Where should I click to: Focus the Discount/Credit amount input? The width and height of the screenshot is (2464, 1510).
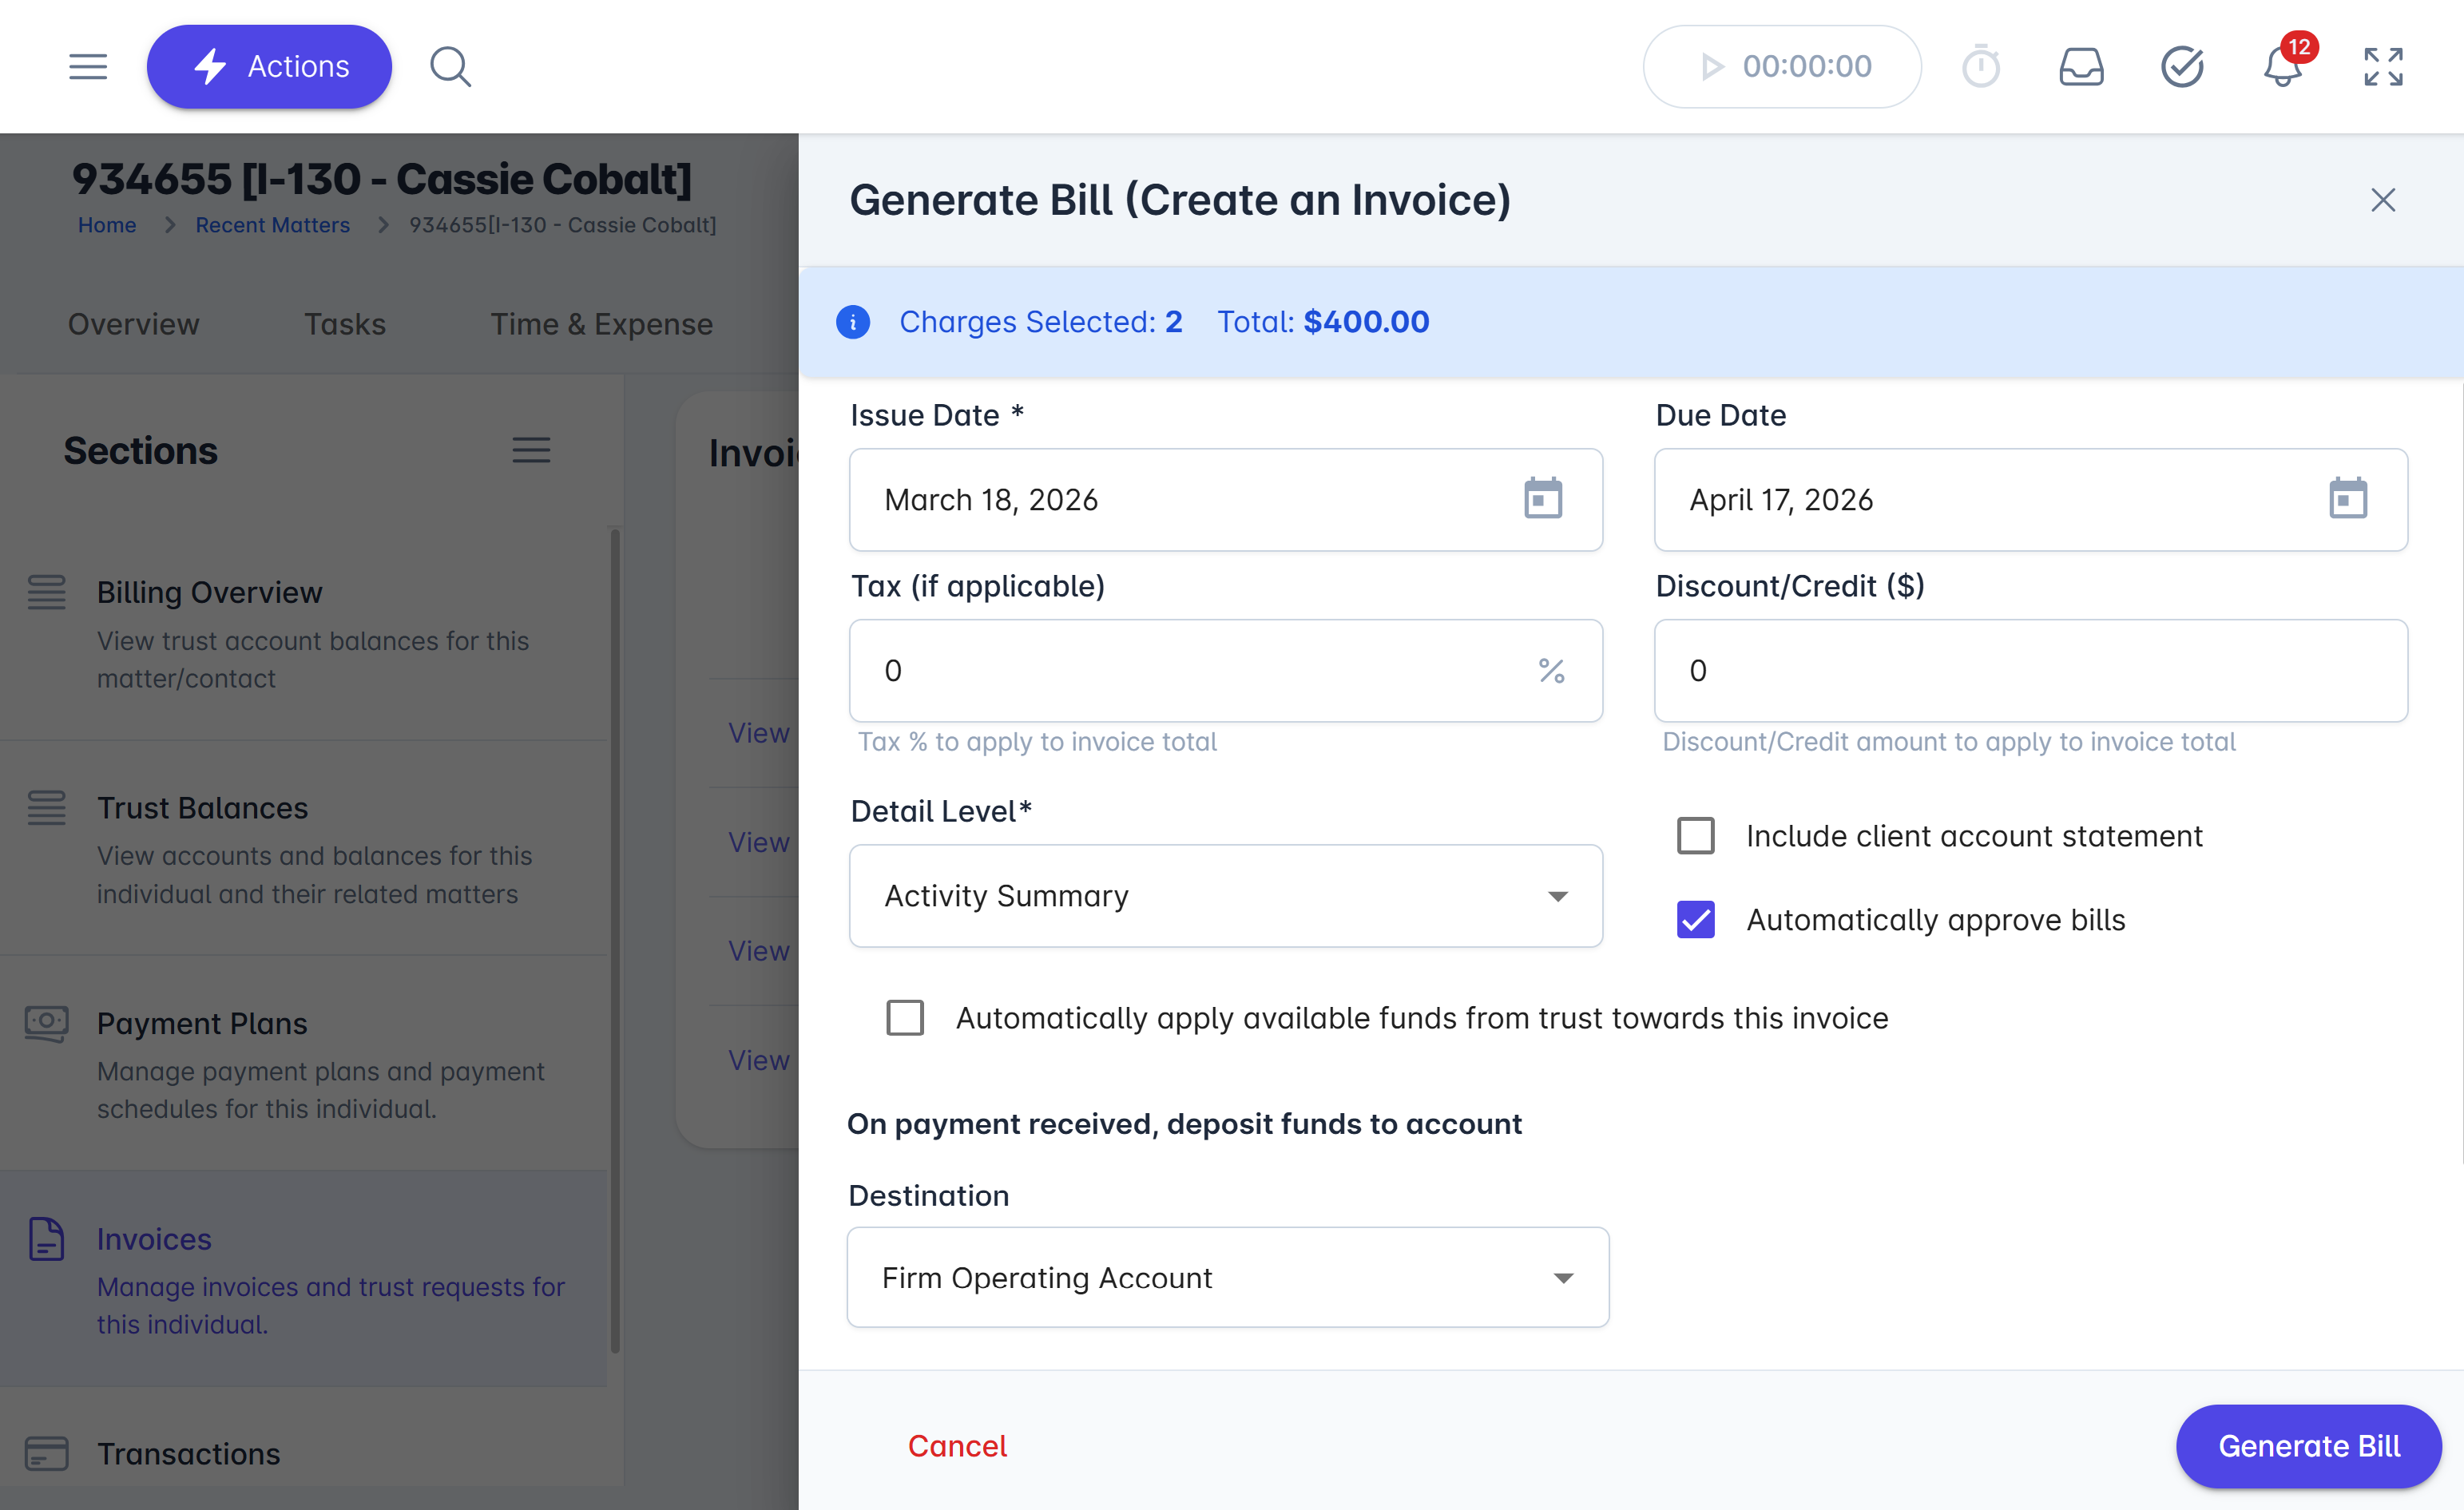(x=2031, y=671)
